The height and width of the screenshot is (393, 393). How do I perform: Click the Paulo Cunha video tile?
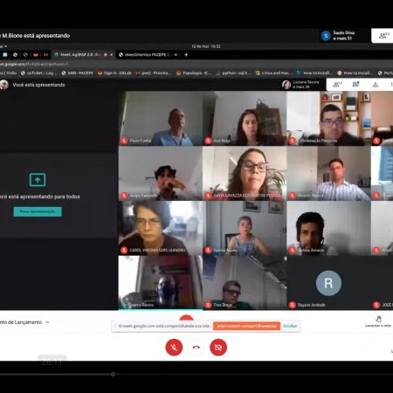click(161, 118)
